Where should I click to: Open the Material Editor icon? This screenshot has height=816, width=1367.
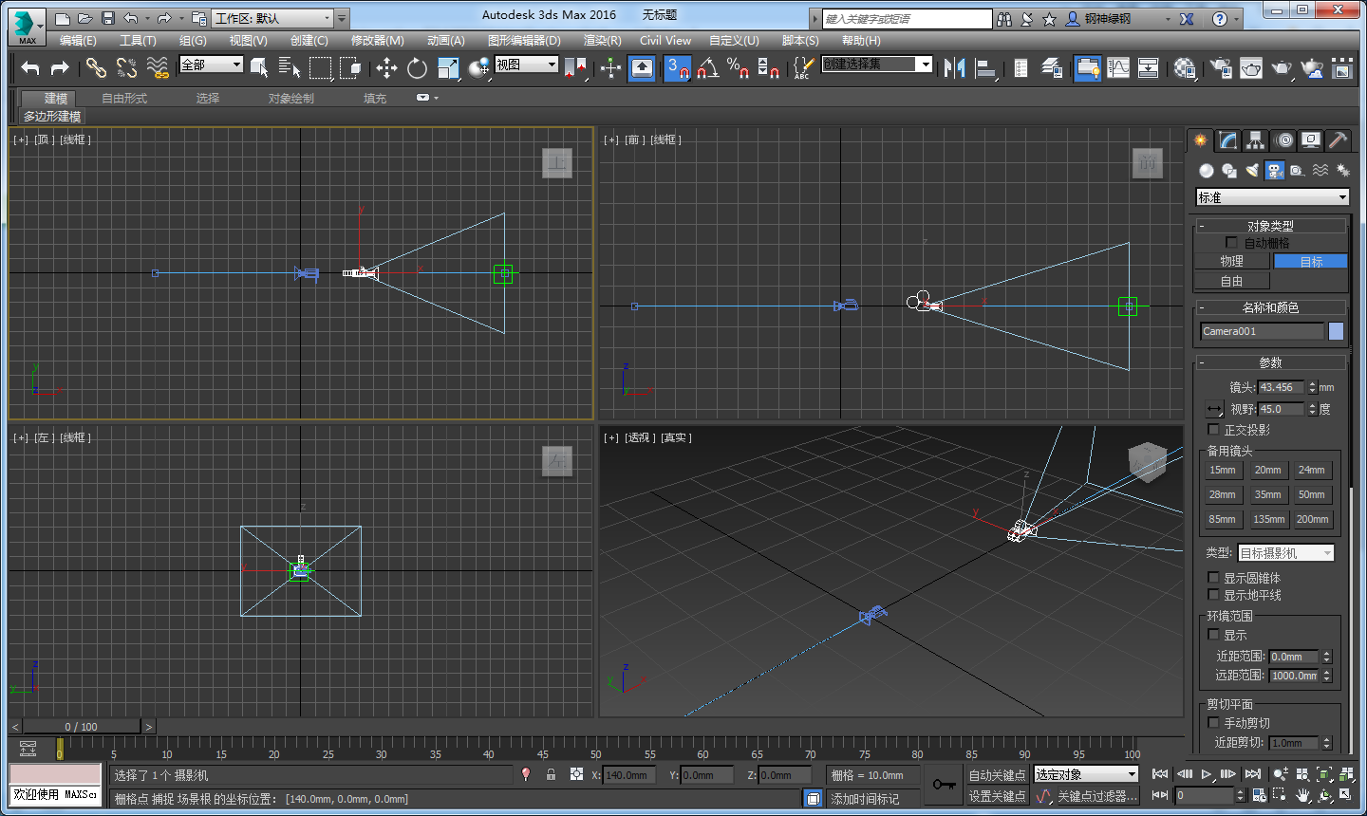tap(1185, 67)
